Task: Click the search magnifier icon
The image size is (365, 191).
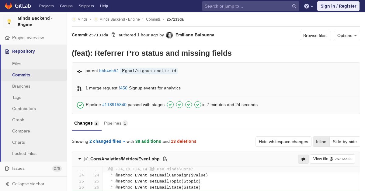Action: click(294, 6)
